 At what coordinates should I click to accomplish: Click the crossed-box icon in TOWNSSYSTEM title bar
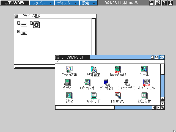click(x=156, y=57)
